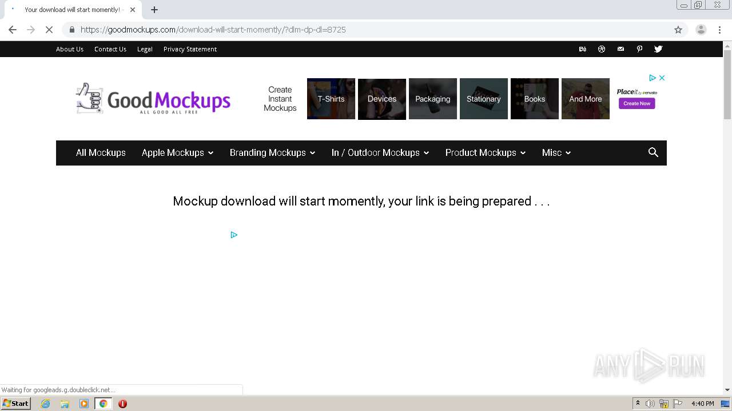This screenshot has height=411, width=732.
Task: Click the Placeit by envato logo
Action: click(636, 92)
